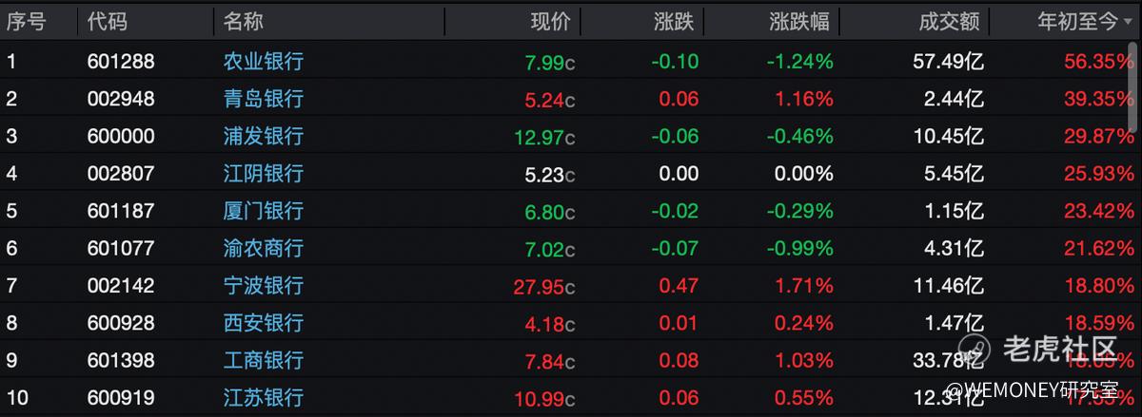1142x417 pixels.
Task: Sort by 涨跌幅 column header
Action: [798, 21]
